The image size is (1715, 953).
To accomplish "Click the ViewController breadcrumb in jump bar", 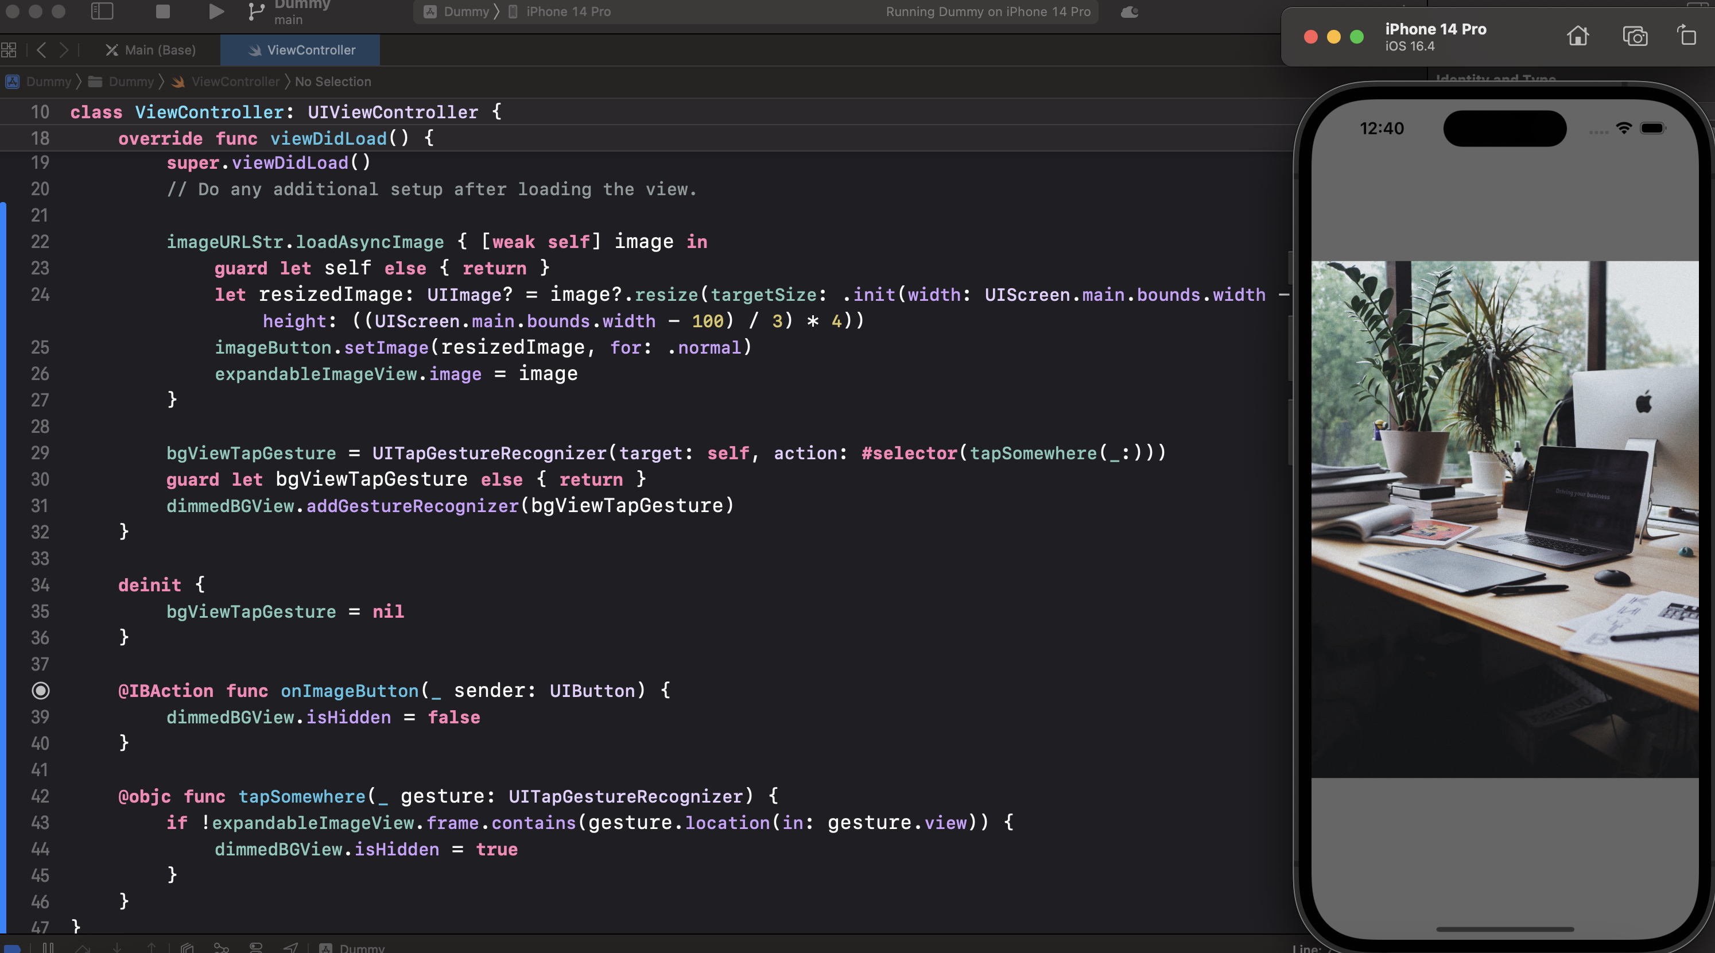I will [x=235, y=82].
